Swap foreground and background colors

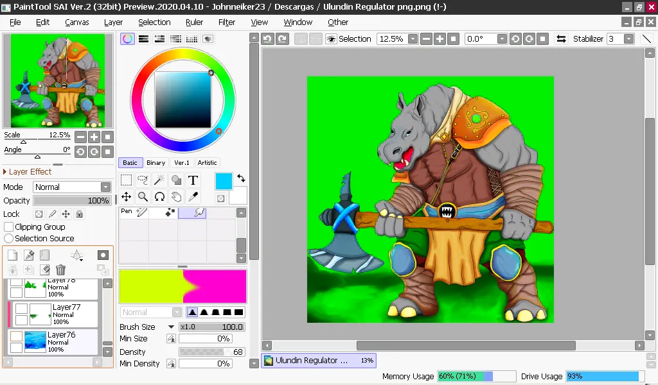[x=241, y=178]
